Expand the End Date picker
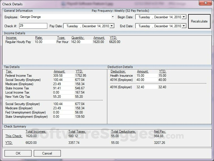The width and height of the screenshot is (214, 161). click(x=184, y=26)
